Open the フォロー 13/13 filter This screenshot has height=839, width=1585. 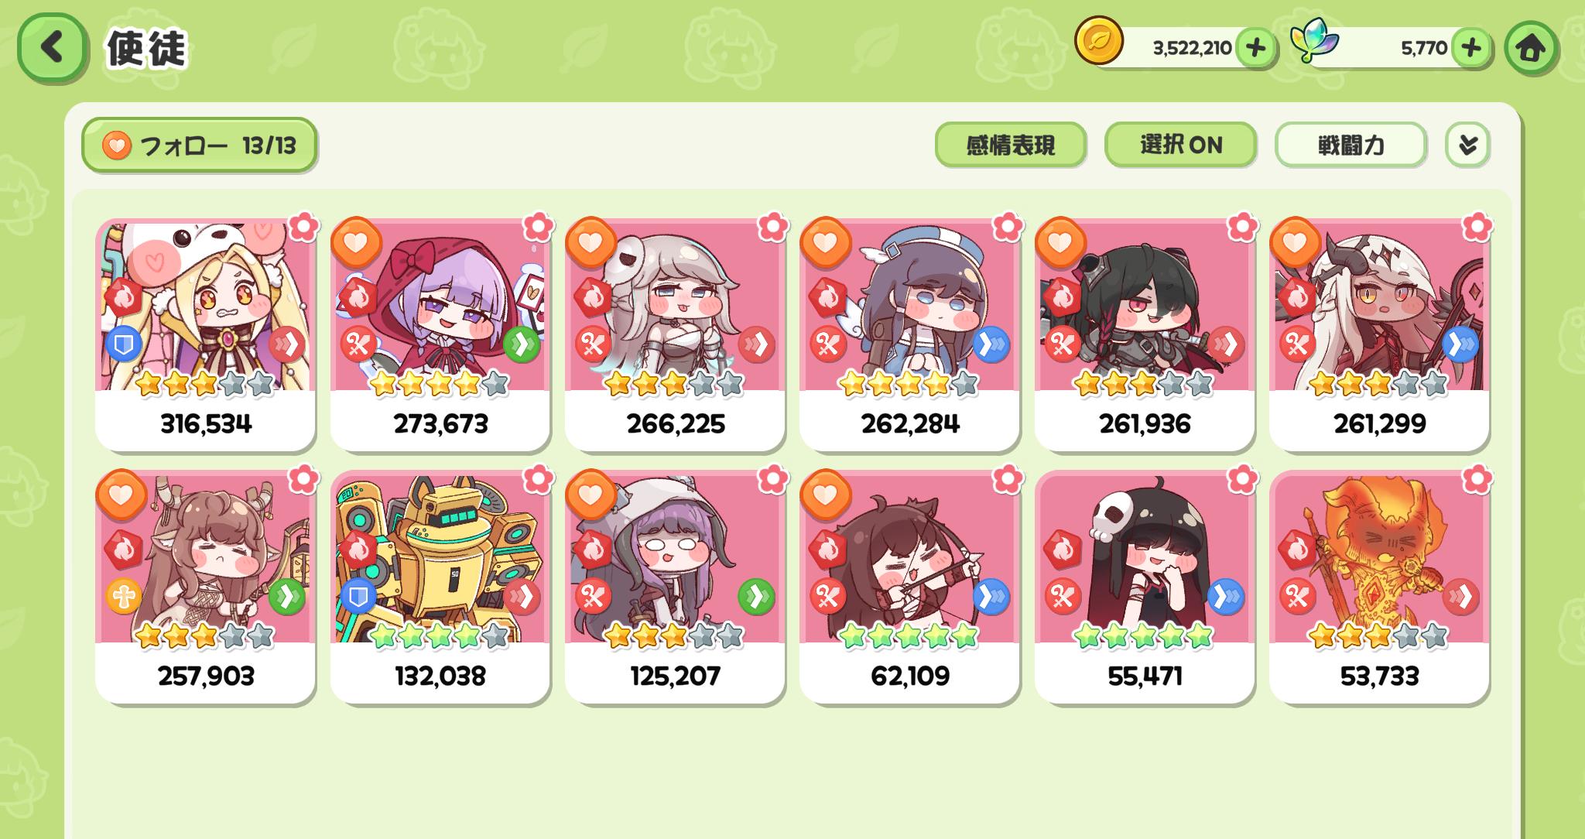(200, 145)
